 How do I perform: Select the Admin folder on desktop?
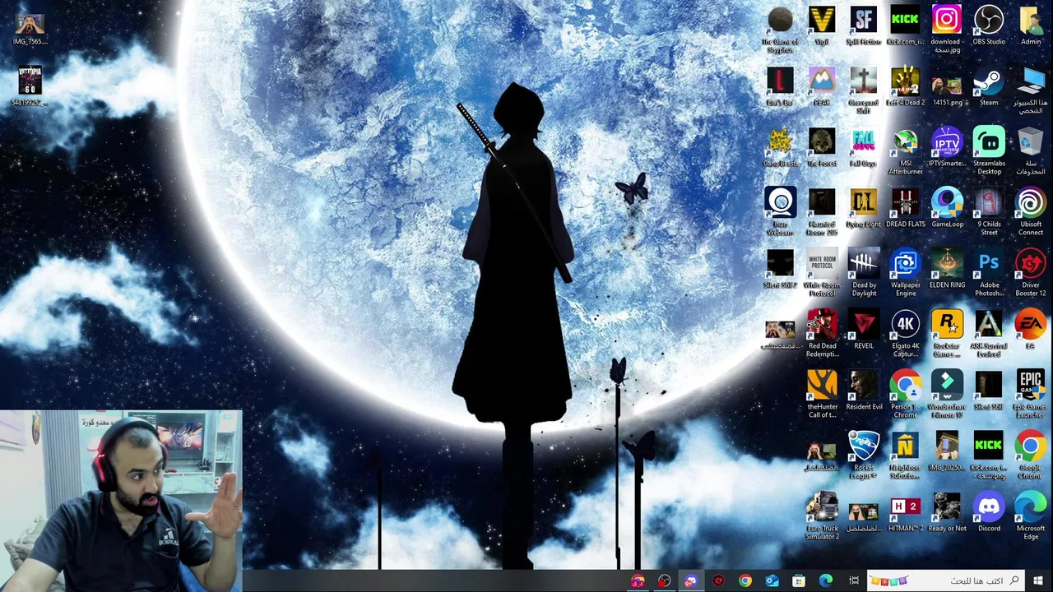tap(1031, 25)
